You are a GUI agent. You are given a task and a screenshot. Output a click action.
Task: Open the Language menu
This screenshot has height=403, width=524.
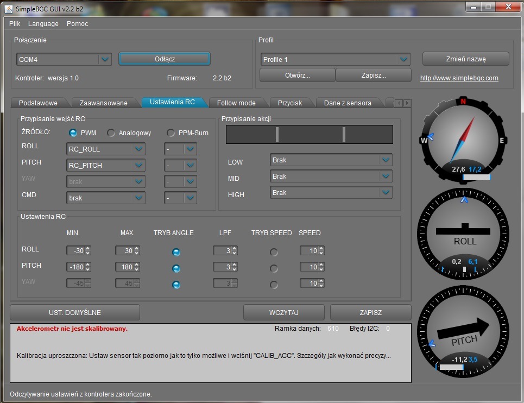tap(43, 24)
